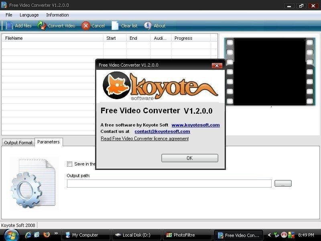
Task: Open the www.koyotesoft.com link
Action: (x=195, y=125)
